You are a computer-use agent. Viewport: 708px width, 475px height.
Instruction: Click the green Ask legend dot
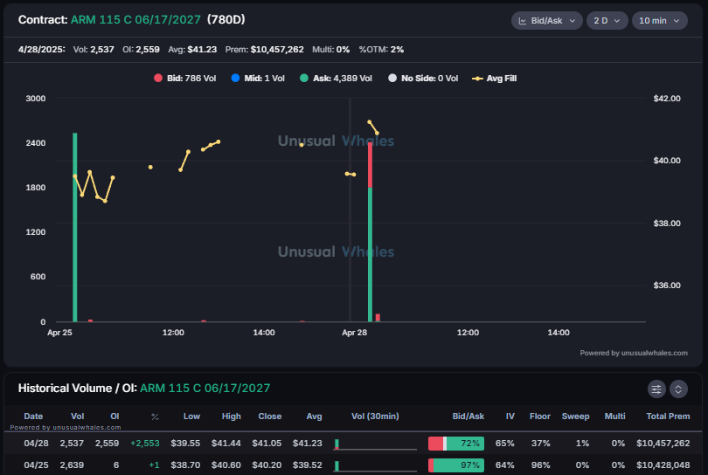[x=304, y=78]
